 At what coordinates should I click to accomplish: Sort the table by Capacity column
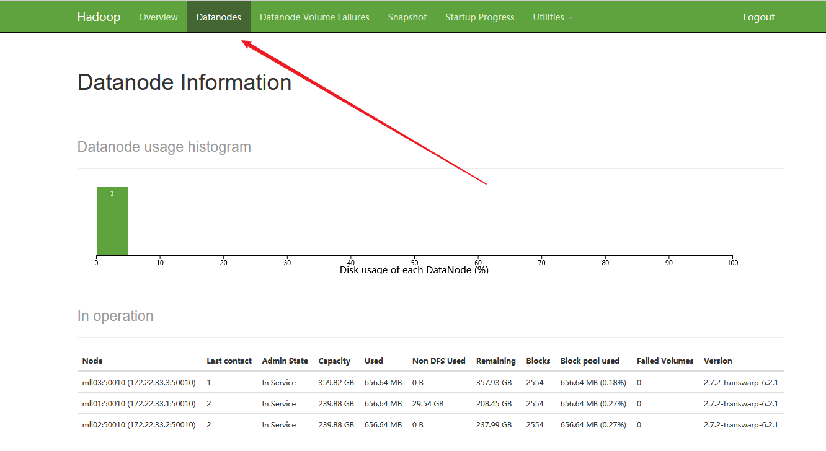334,361
